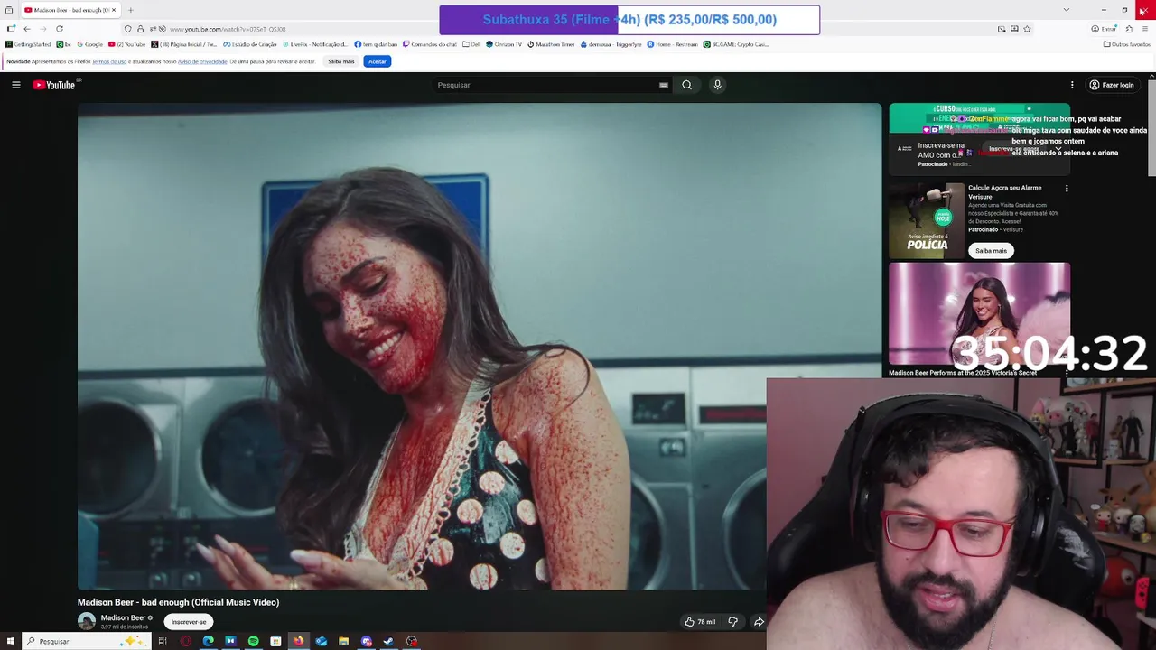Open Task View on taskbar

pyautogui.click(x=163, y=641)
